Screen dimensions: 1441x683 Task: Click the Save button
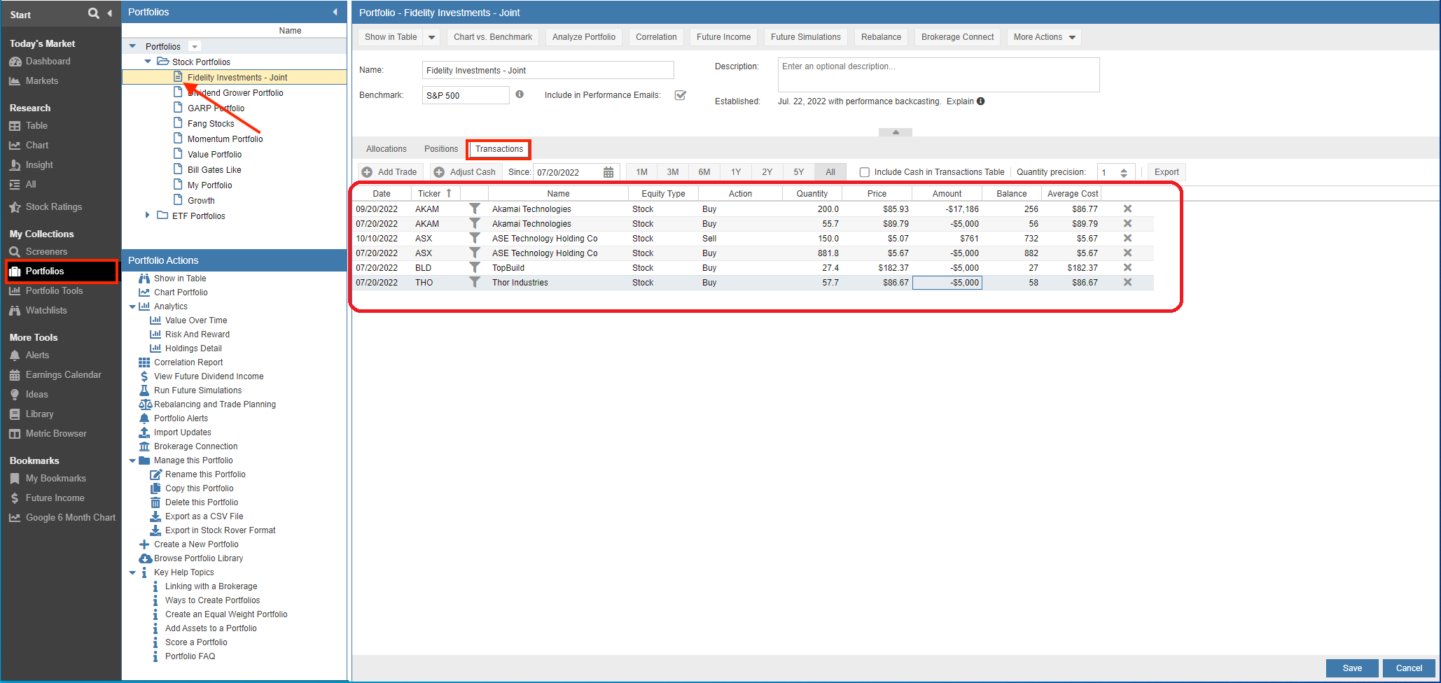pos(1352,668)
